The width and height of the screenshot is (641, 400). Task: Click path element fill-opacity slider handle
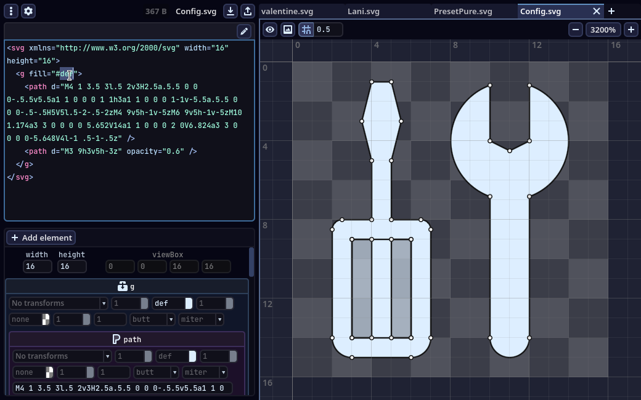tap(233, 356)
